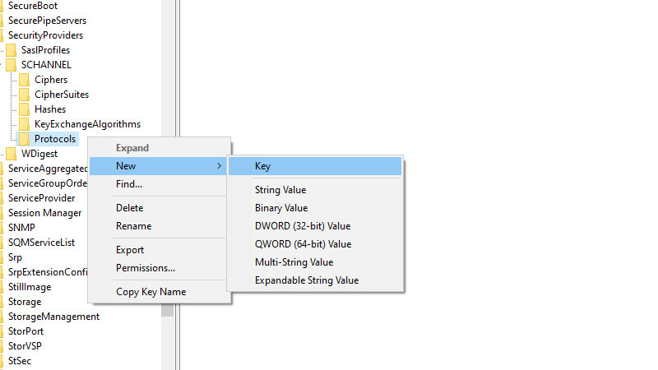Choose Rename in the context menu
658x370 pixels.
[x=159, y=226]
